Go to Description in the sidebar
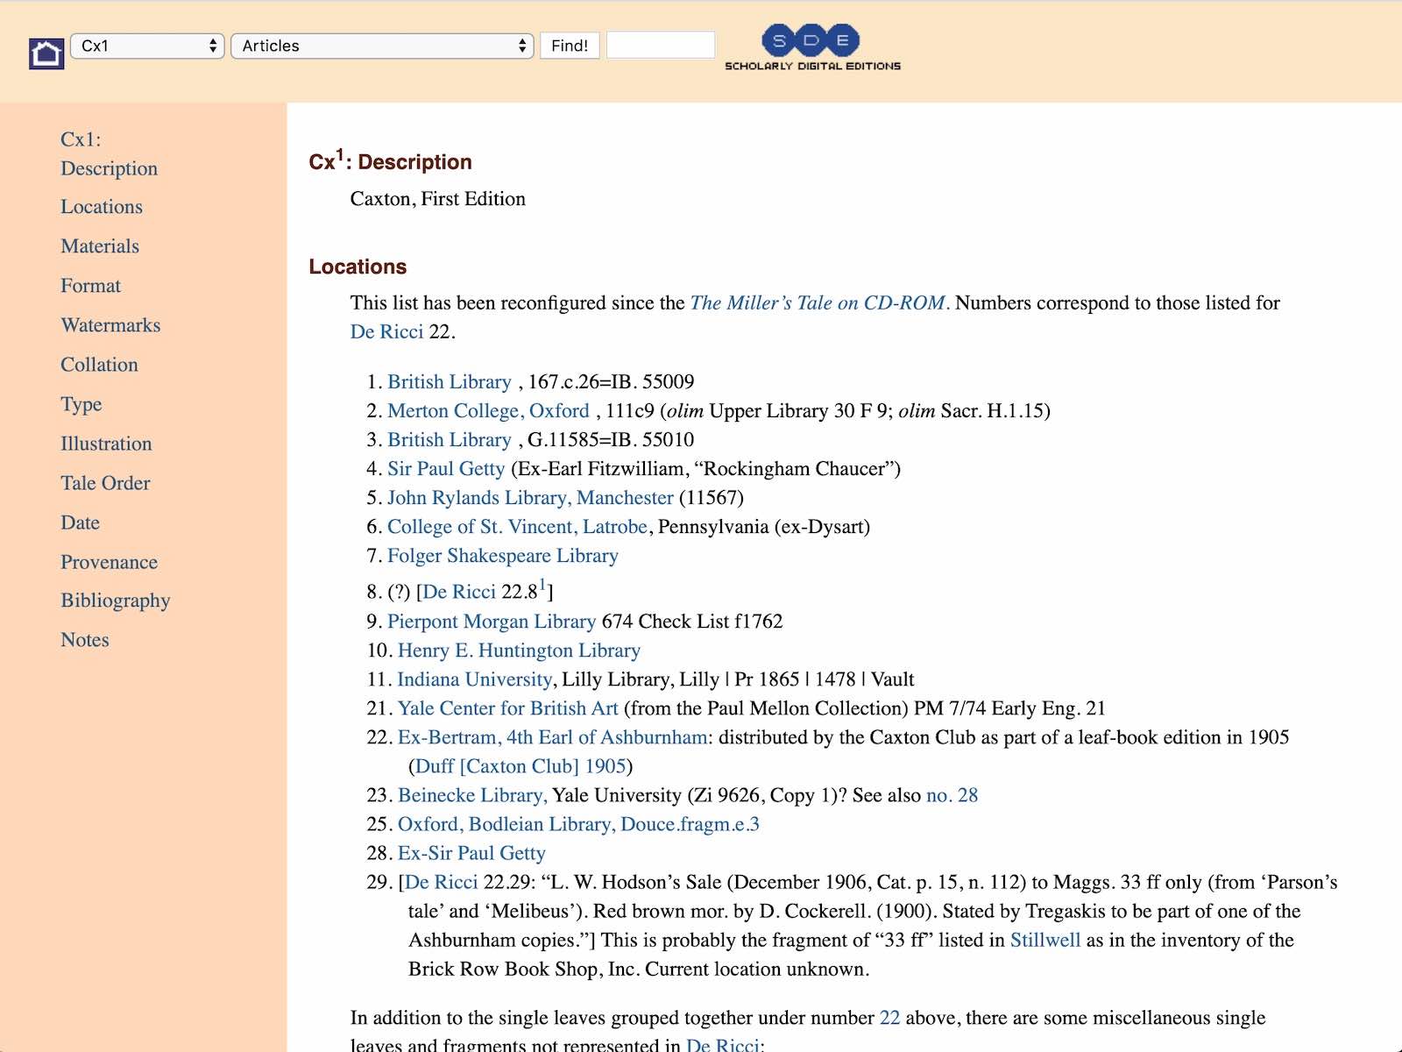1402x1052 pixels. tap(109, 153)
